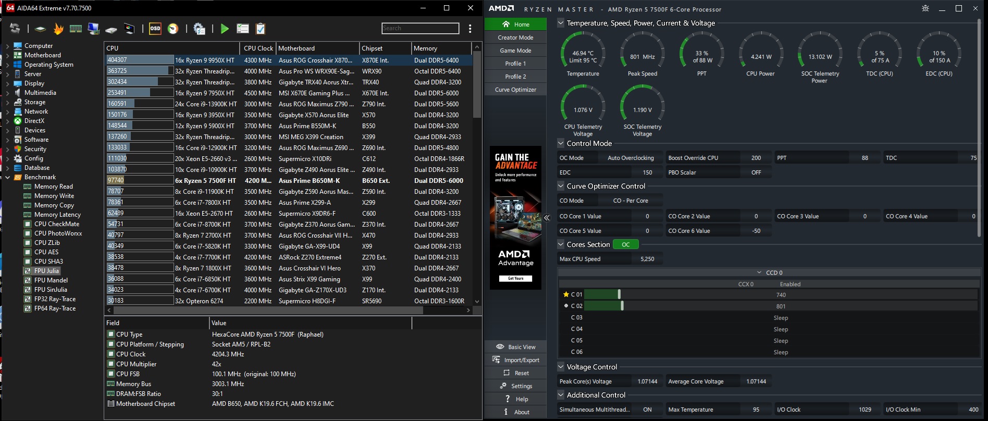Click the Max CPU Speed value 5,250
The width and height of the screenshot is (988, 421).
tap(647, 259)
